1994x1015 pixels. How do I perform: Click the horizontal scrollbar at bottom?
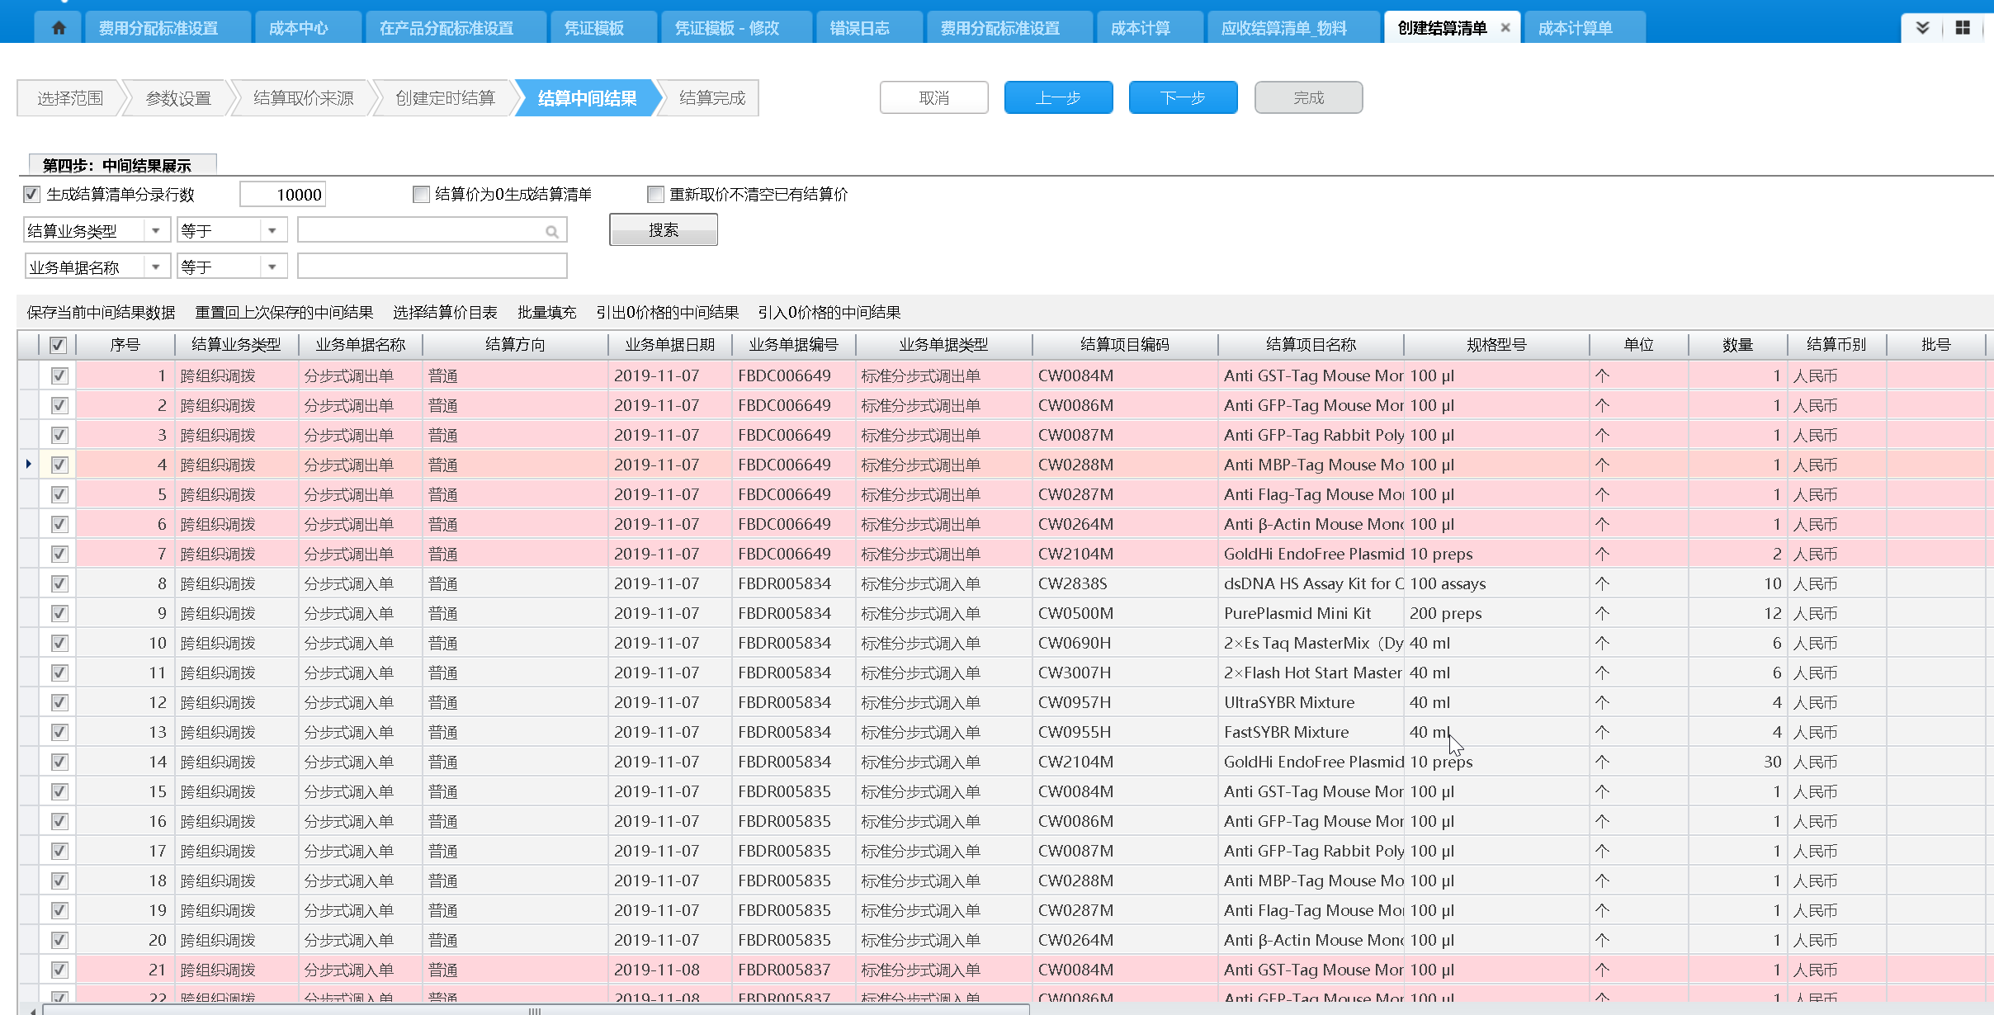pyautogui.click(x=535, y=1010)
